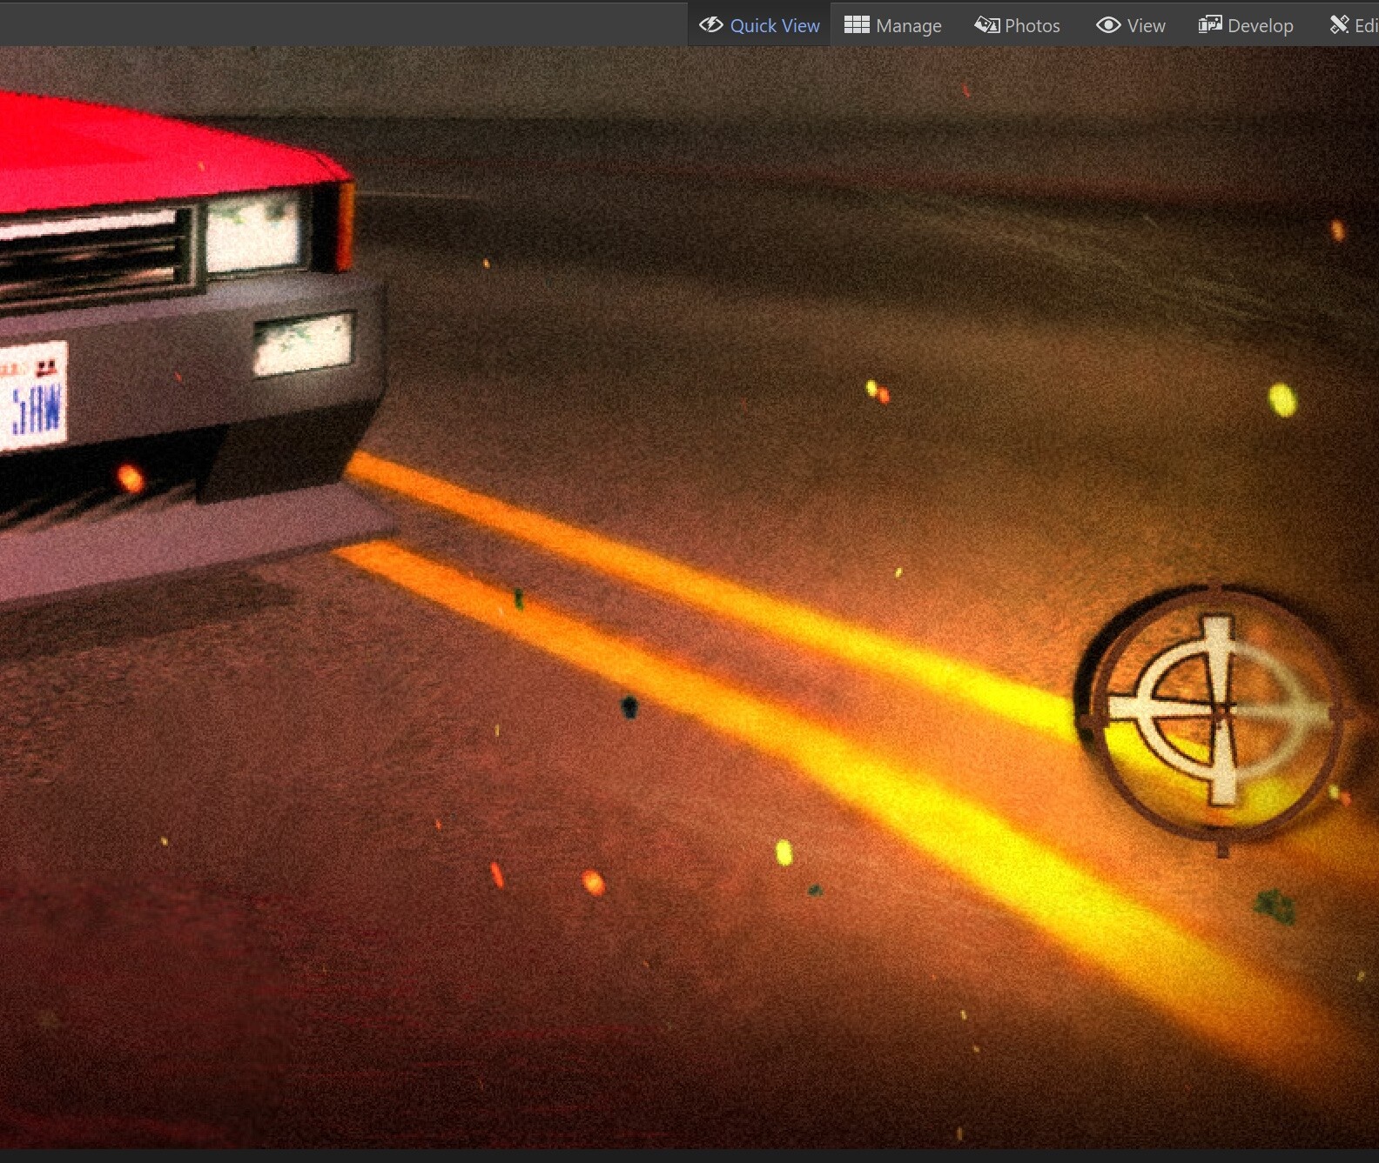Switch to Quick View mode
The width and height of the screenshot is (1379, 1163).
759,25
